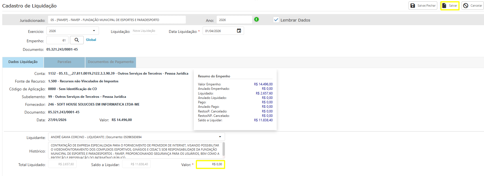
Task: Open the Data Liquidação calendar picker
Action: [239, 31]
